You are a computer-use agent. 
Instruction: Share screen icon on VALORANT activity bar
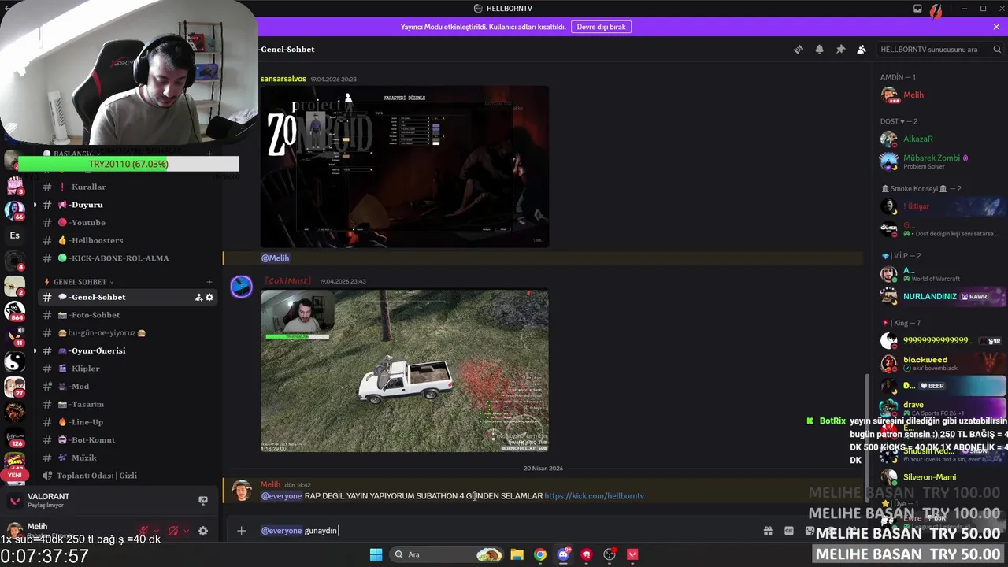(202, 501)
